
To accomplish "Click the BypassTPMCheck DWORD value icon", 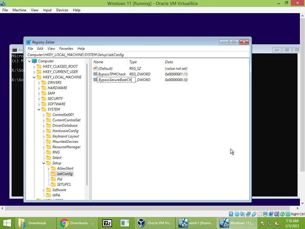I will click(95, 74).
